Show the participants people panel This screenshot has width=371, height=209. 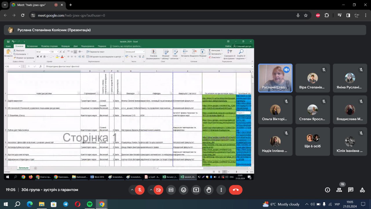(339, 190)
